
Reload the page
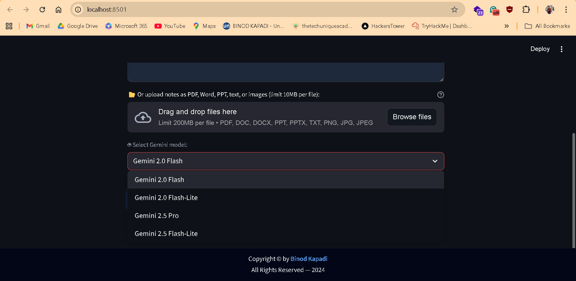click(42, 9)
